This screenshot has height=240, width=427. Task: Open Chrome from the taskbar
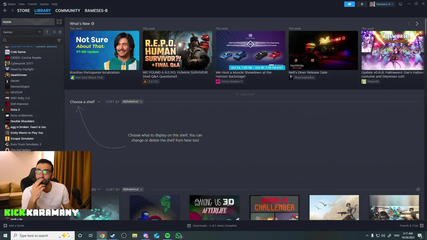tap(102, 236)
